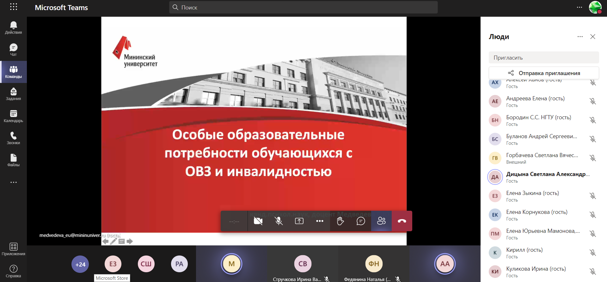This screenshot has height=282, width=607.
Task: Hang up the call
Action: click(402, 221)
